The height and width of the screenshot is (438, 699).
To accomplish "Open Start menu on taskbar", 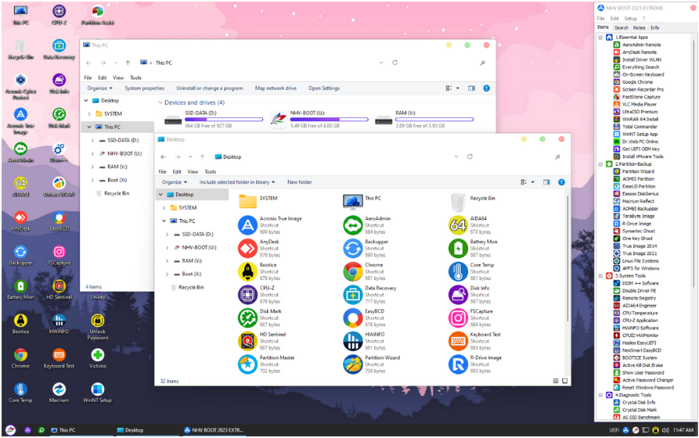I will click(11, 430).
